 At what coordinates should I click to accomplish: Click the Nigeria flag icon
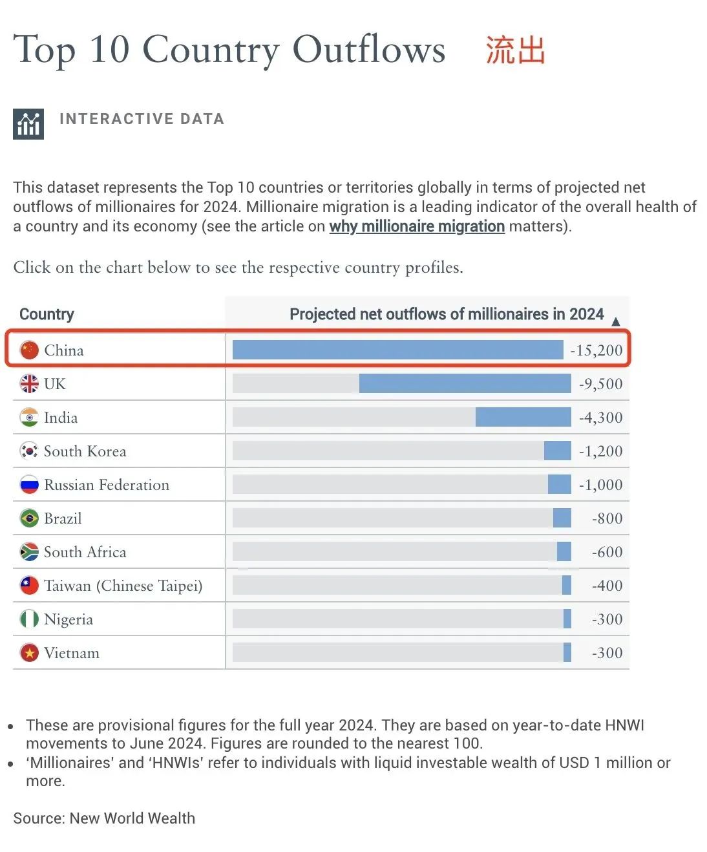tap(29, 619)
